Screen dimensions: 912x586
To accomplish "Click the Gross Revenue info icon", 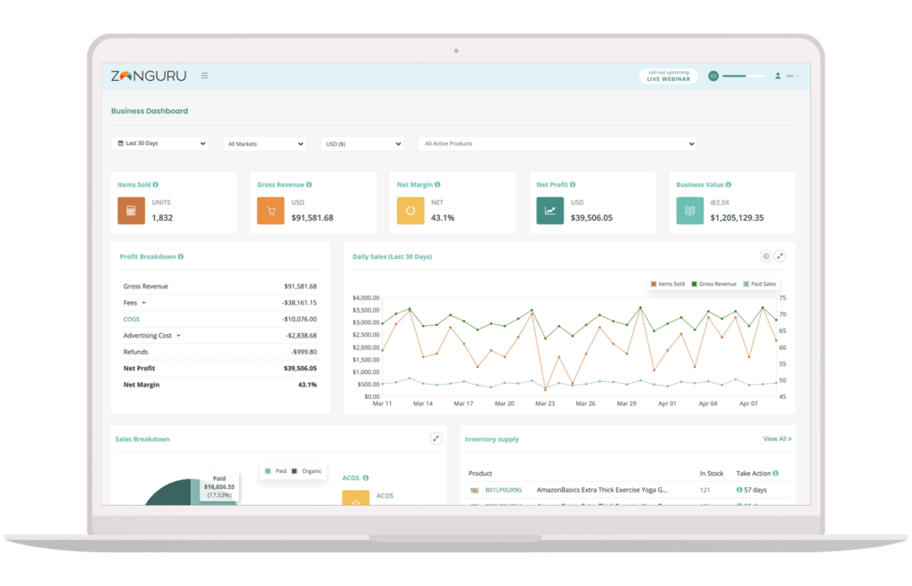I will click(309, 185).
